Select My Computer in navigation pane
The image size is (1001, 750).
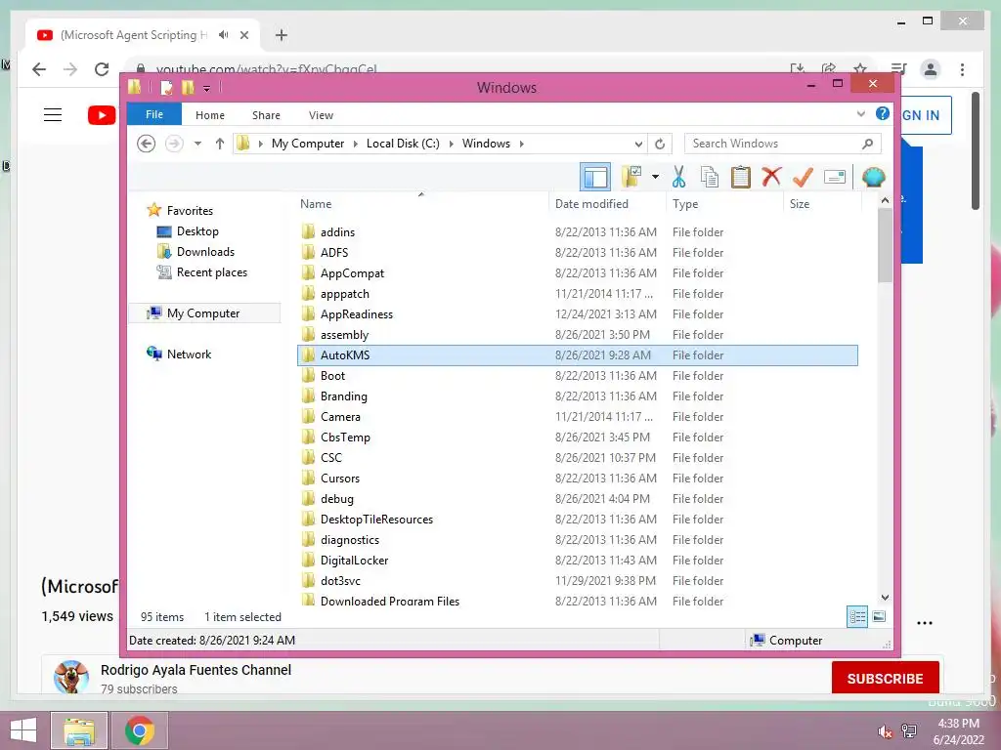[x=203, y=313]
